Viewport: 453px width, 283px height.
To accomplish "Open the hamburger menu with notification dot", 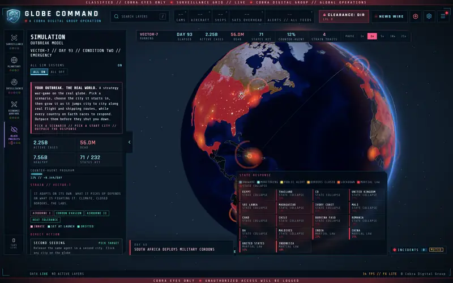I will pos(443,16).
